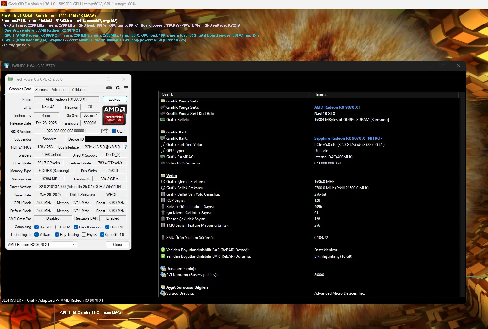
Task: Toggle the OpenGL 4.6 checkbox
Action: (102, 234)
